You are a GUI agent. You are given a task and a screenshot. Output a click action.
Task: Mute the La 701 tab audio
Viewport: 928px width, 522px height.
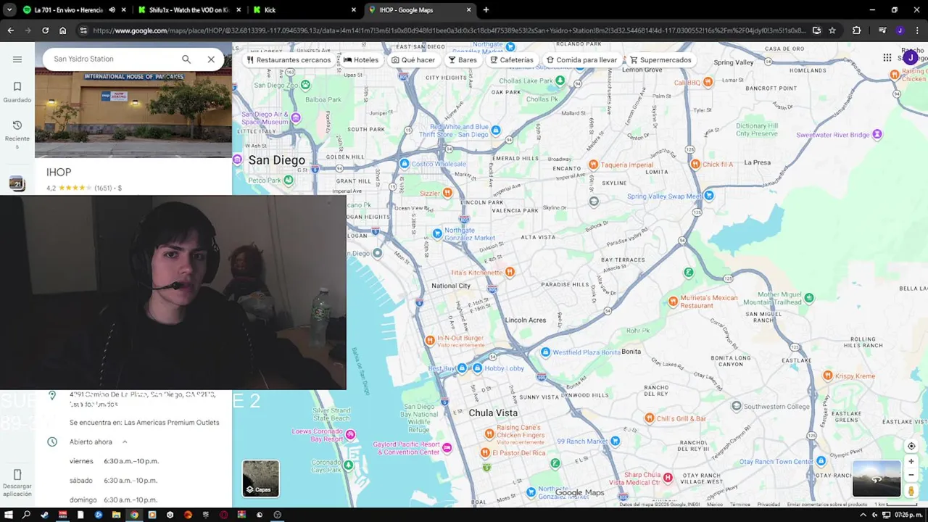pyautogui.click(x=112, y=10)
